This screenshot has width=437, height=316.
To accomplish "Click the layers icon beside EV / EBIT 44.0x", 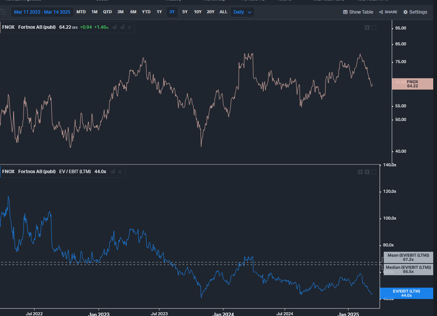I will click(113, 172).
